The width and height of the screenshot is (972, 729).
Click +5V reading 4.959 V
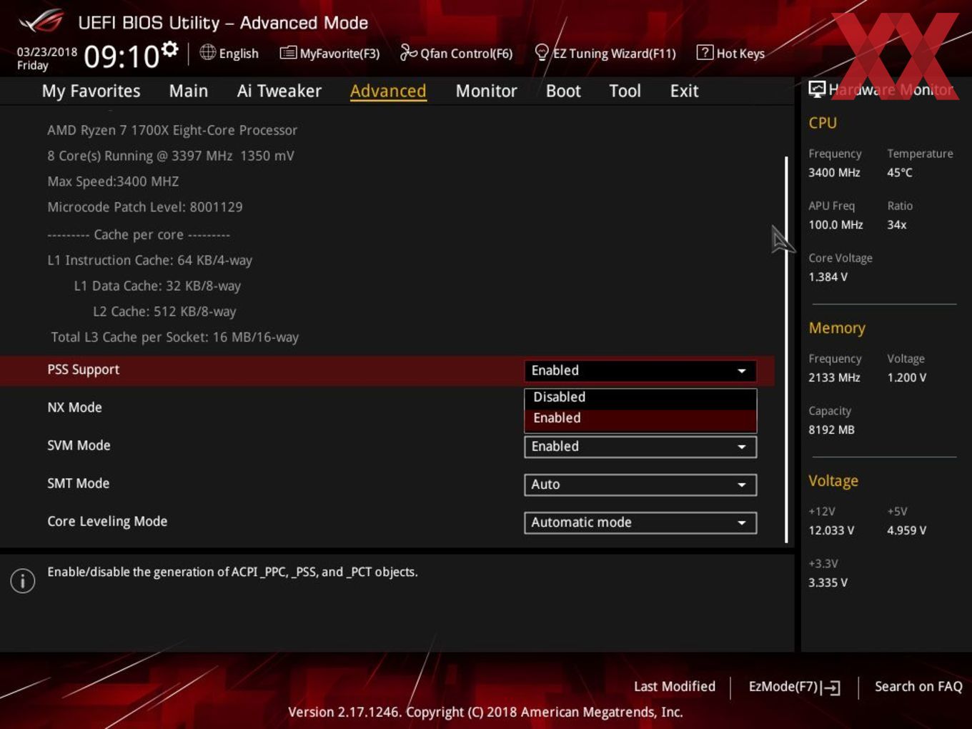906,530
